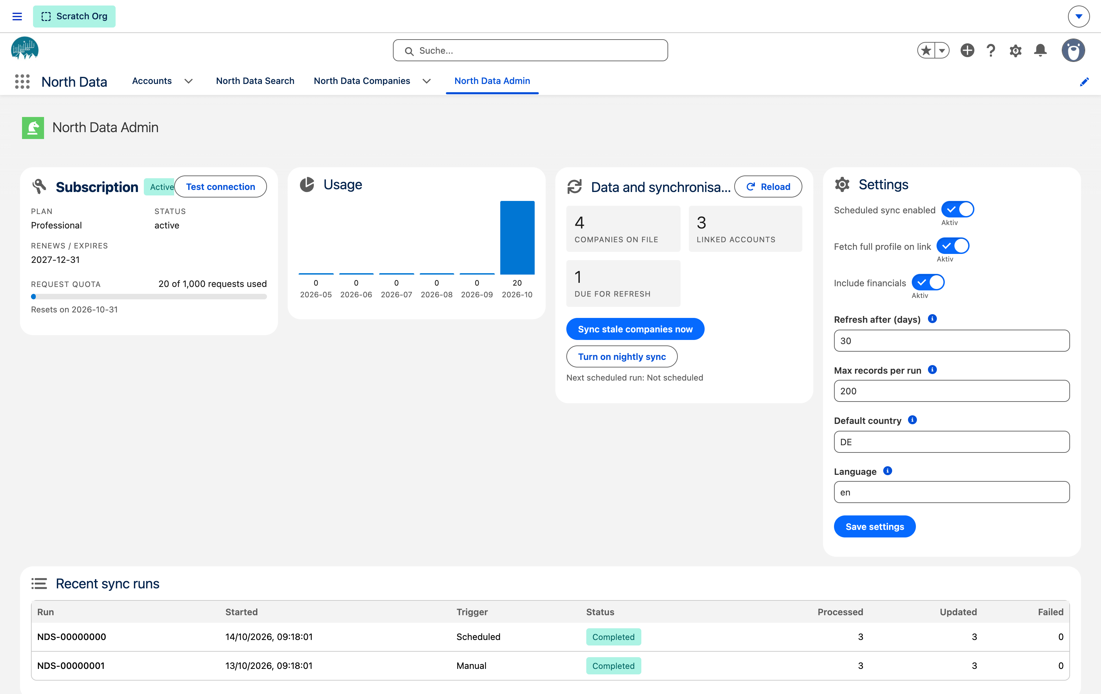Toggle Fetch full profile on link switch

click(953, 246)
